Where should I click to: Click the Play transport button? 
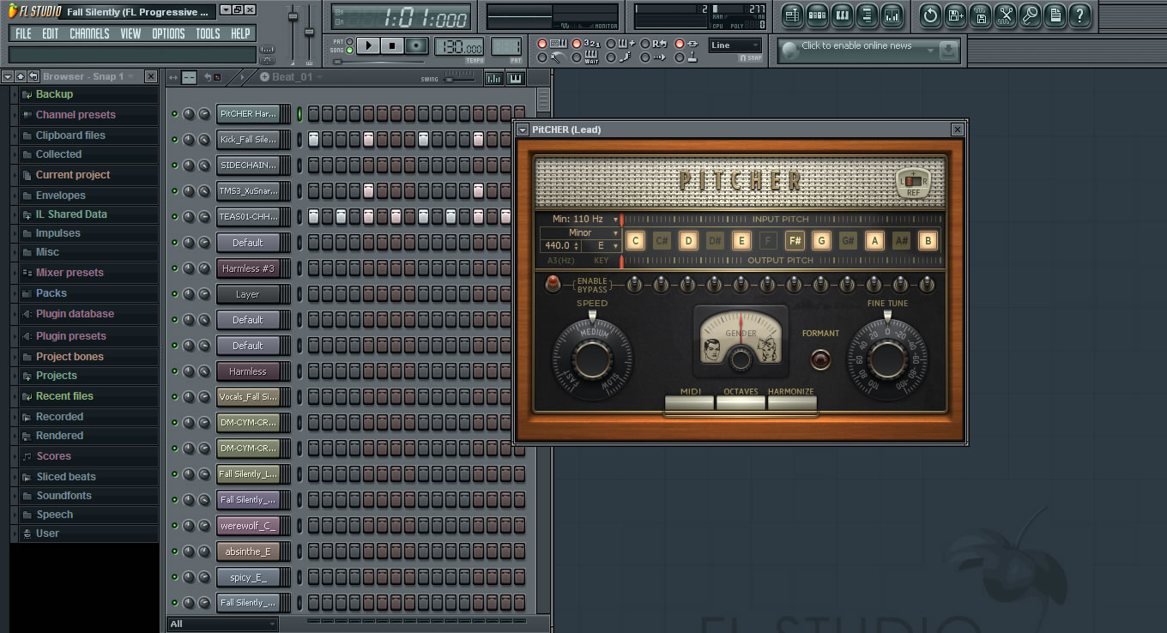point(368,45)
